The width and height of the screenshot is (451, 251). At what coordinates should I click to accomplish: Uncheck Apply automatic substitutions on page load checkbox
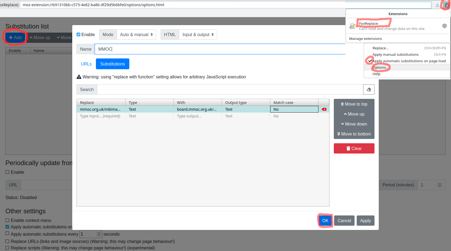pyautogui.click(x=7, y=227)
